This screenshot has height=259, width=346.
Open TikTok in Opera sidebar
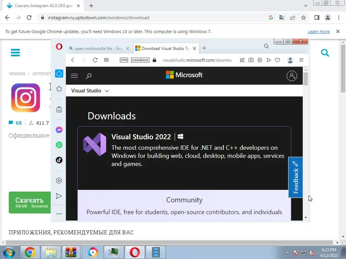pyautogui.click(x=59, y=160)
